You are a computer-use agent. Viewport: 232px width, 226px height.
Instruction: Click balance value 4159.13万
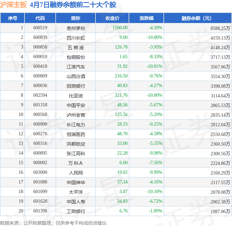[x=220, y=38]
